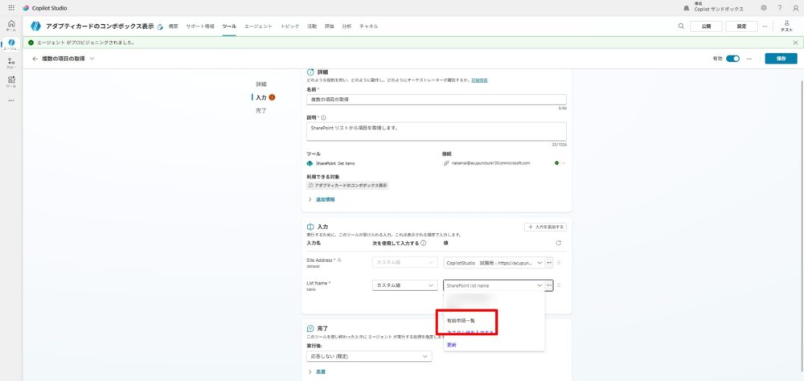The image size is (804, 381).
Task: Switch to the チャネル tab
Action: [369, 27]
